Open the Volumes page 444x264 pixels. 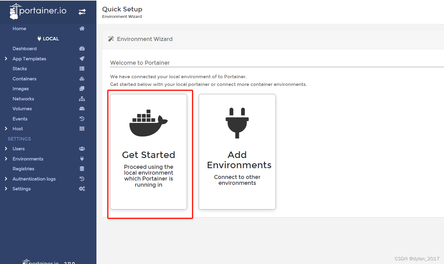point(22,109)
